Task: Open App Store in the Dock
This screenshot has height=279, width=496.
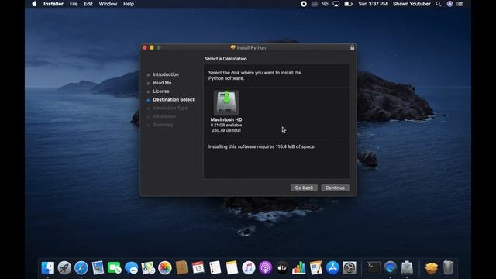Action: (x=332, y=268)
